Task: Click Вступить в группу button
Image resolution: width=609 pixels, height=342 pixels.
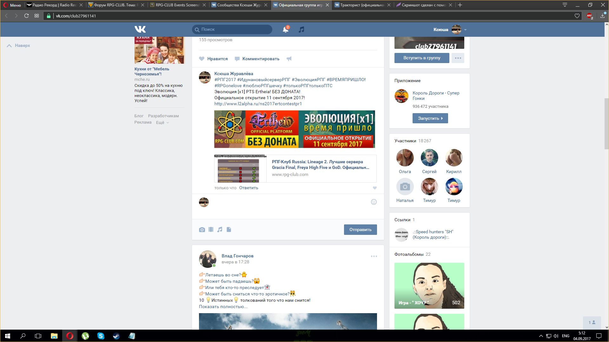Action: [x=422, y=58]
